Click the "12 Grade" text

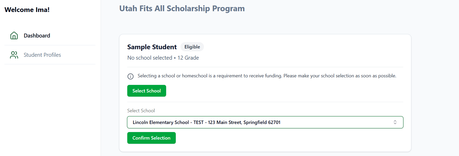pos(188,58)
